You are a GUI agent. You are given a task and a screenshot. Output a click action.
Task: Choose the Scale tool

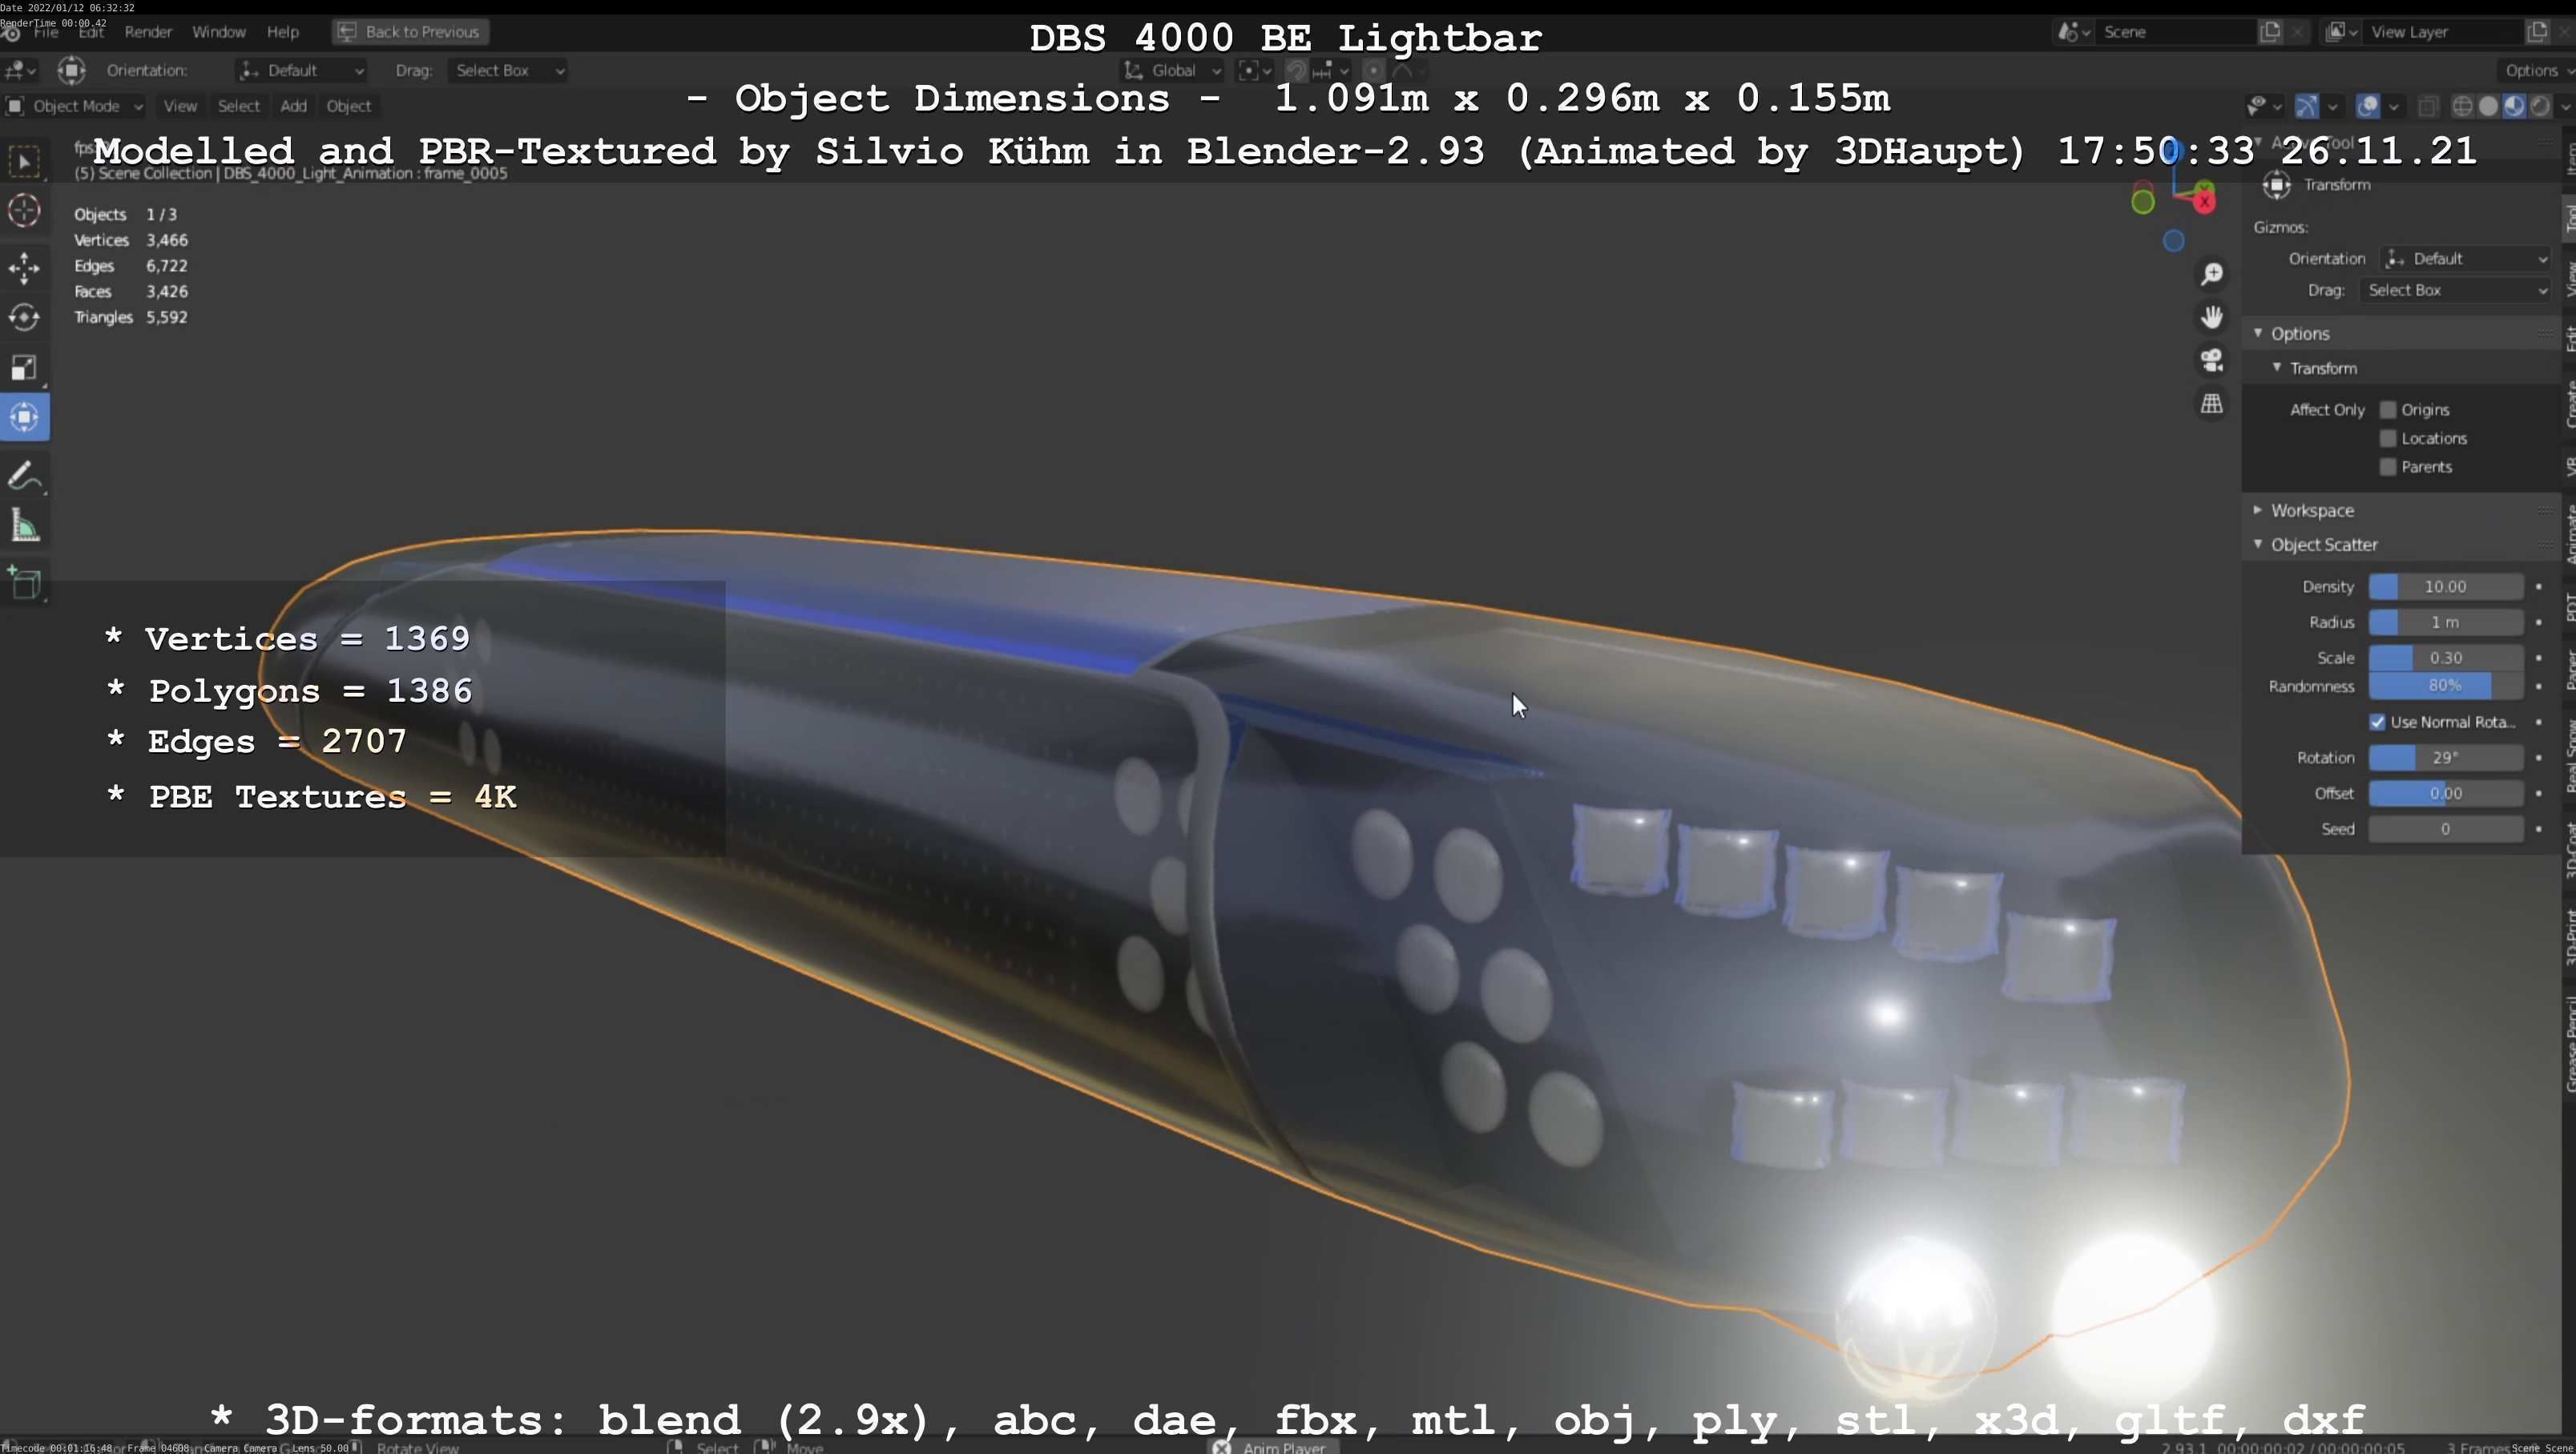coord(24,367)
